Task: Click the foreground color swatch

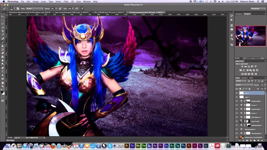Action: coord(2,92)
